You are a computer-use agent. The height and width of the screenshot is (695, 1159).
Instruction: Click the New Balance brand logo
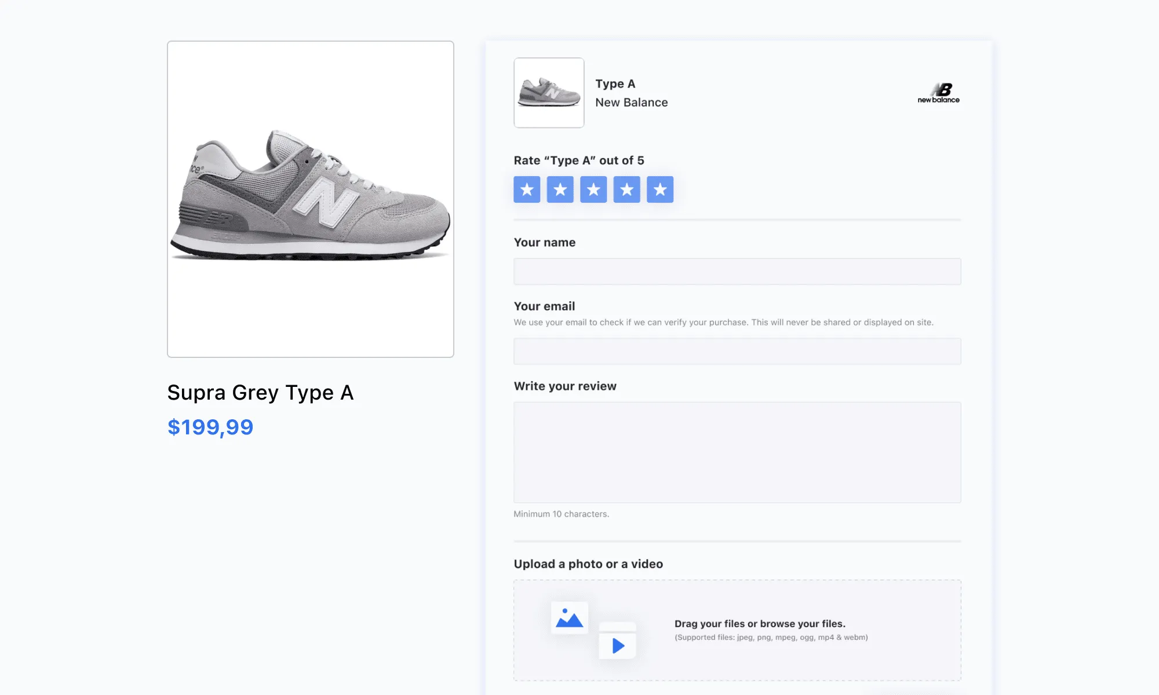[x=939, y=93]
